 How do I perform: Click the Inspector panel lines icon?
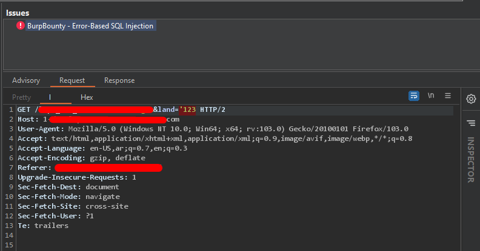[x=470, y=123]
